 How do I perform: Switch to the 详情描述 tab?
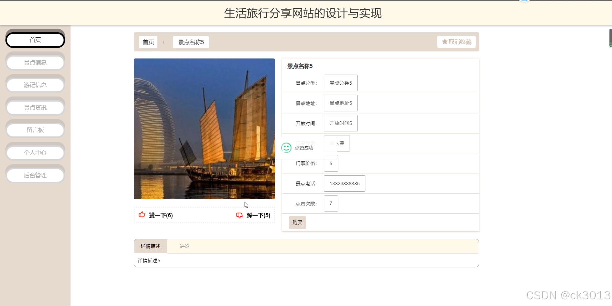point(151,246)
